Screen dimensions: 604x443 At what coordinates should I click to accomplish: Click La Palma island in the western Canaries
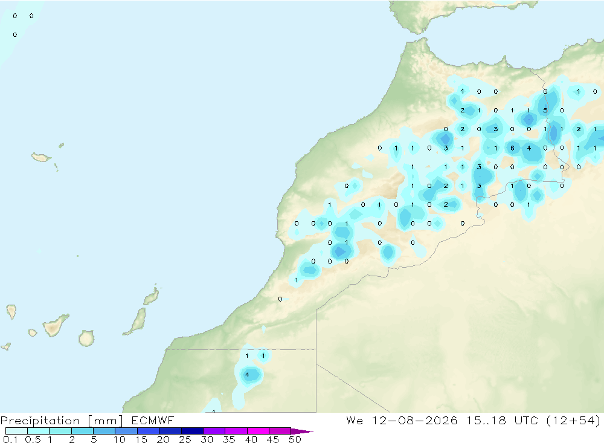[11, 312]
